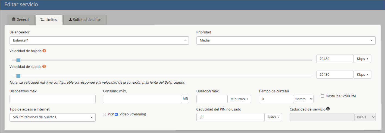Expand the Prioridad dropdown
385x133 pixels.
(286, 40)
